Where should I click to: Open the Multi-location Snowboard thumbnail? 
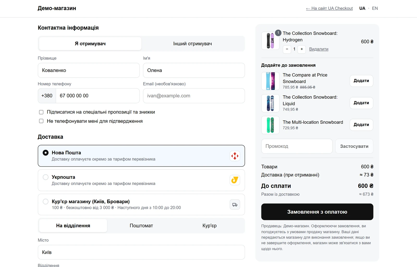click(270, 125)
